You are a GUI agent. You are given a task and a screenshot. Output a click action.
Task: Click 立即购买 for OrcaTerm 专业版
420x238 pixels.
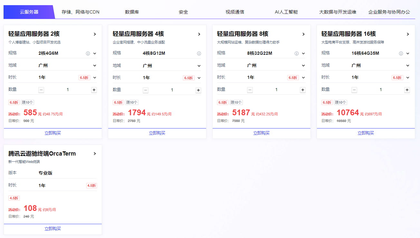[x=52, y=229]
